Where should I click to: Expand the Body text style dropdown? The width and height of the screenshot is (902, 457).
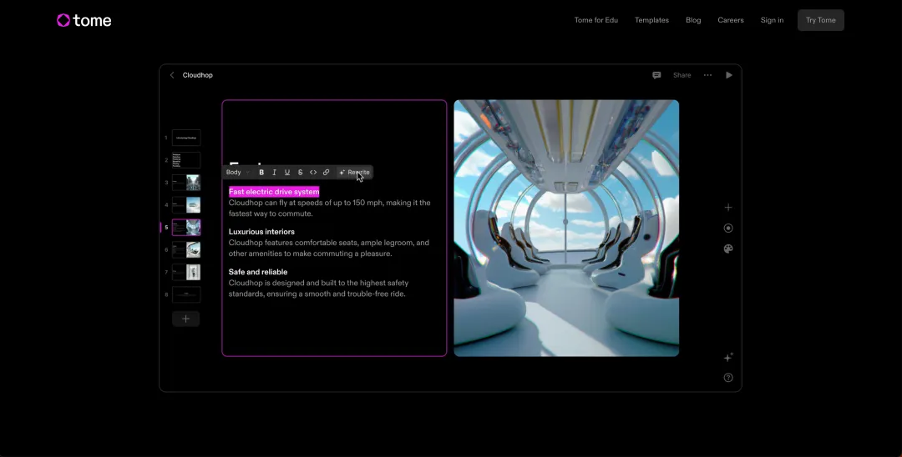pyautogui.click(x=237, y=173)
